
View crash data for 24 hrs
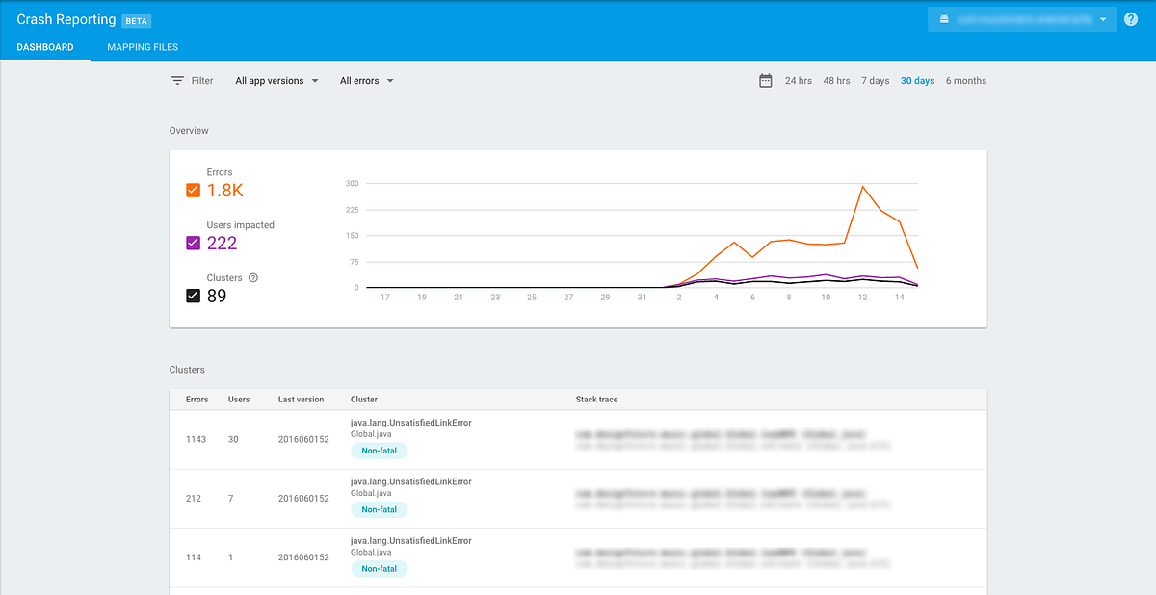pos(799,81)
